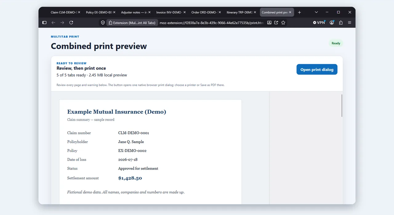Expand the list all tabs chevron
Viewport: 394px width, 215px height.
point(316,12)
